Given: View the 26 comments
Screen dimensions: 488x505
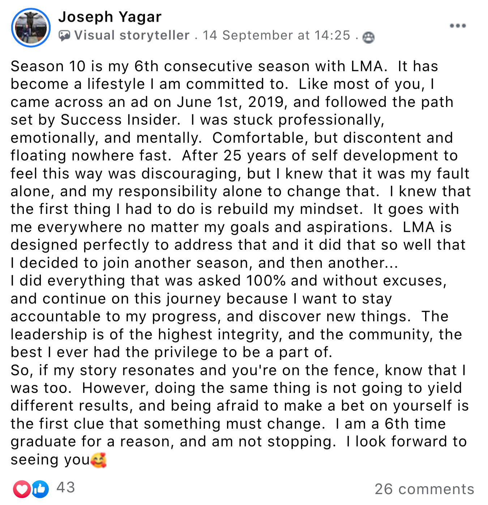Looking at the screenshot, I should [x=424, y=489].
